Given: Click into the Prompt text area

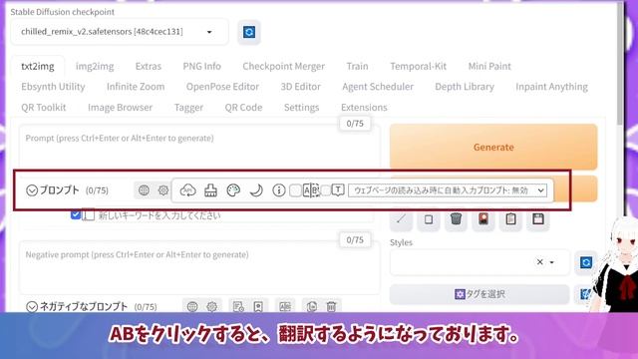Looking at the screenshot, I should tap(199, 148).
